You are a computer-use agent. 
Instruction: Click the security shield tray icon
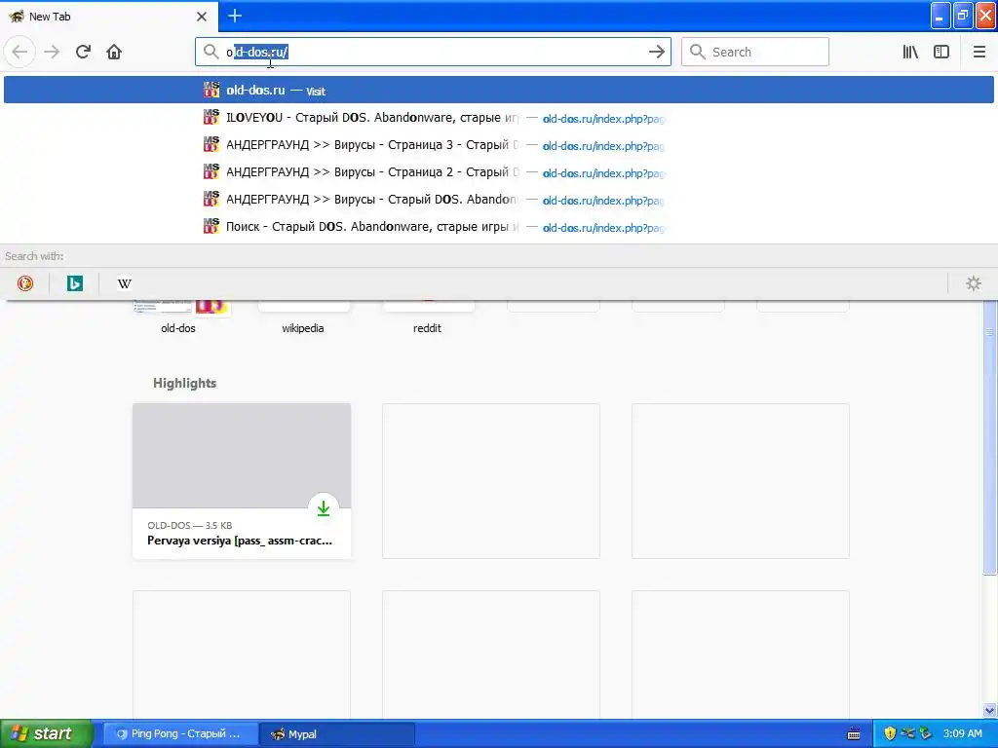(890, 733)
